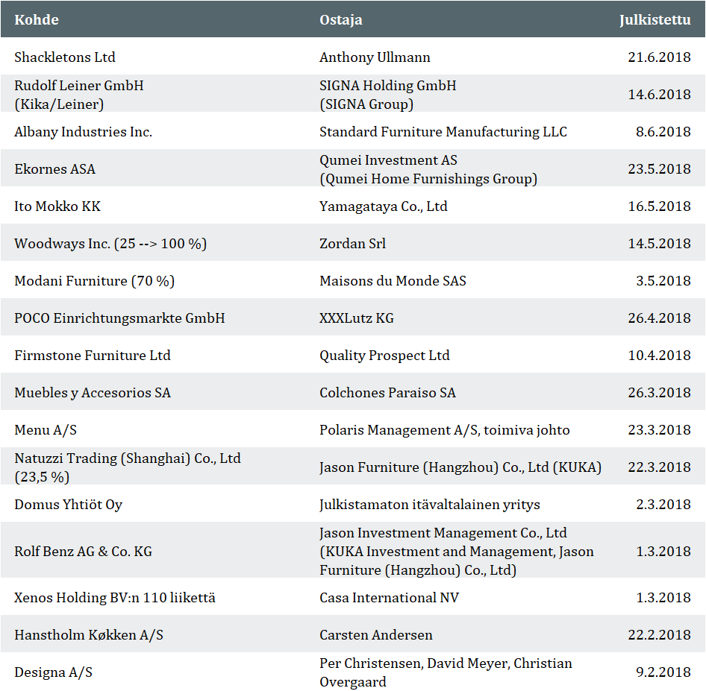Select the Zordan Srl cell

(352, 244)
